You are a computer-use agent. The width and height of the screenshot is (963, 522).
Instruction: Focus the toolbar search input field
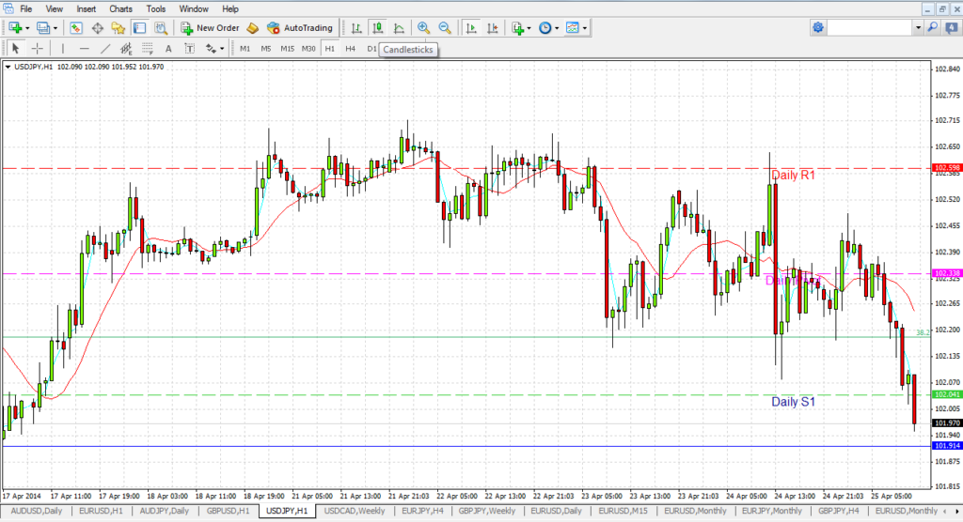(870, 27)
